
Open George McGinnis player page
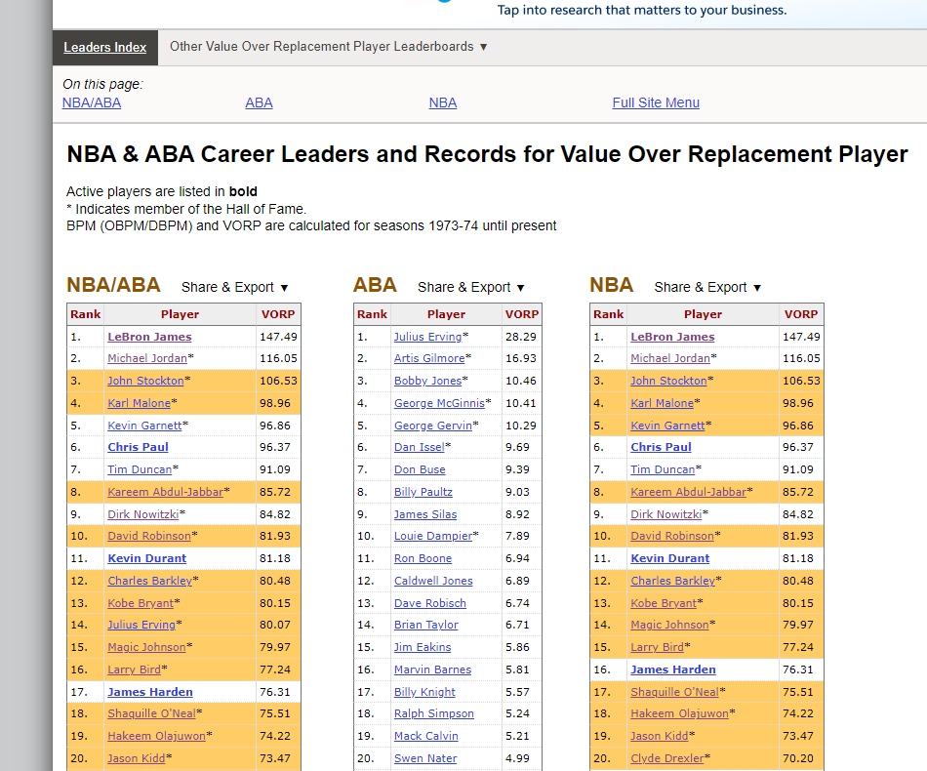point(439,403)
